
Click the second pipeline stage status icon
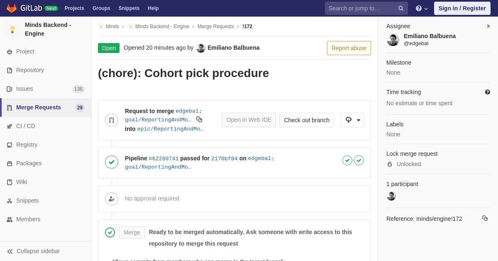(x=359, y=160)
